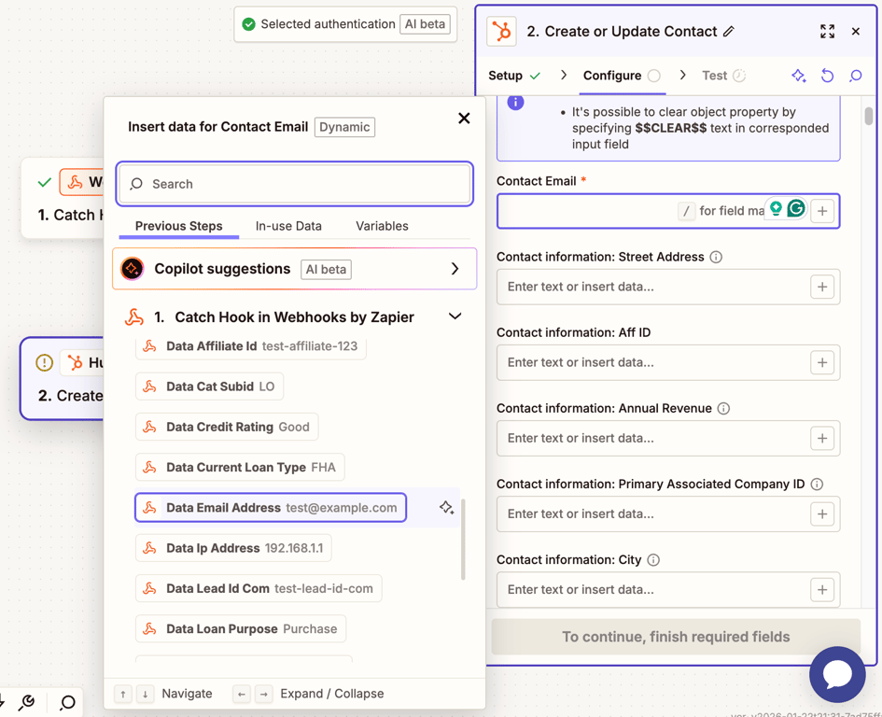Open the chat support bubble
The image size is (882, 717).
click(x=837, y=674)
